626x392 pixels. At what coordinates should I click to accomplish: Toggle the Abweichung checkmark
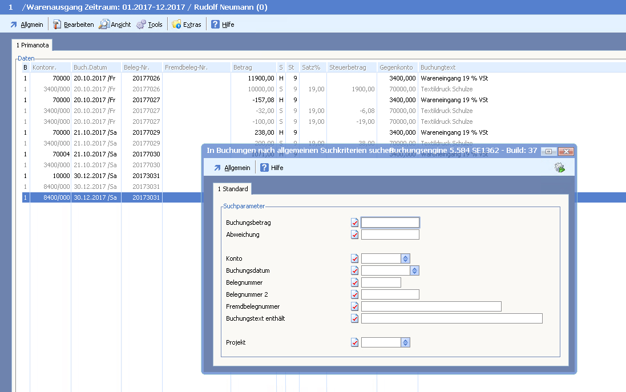355,235
